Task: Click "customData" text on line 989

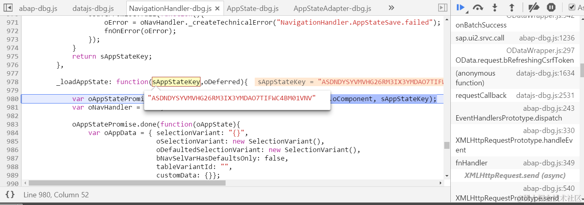Action: pos(177,175)
